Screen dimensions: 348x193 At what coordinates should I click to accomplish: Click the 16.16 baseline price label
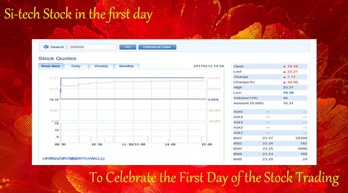click(54, 99)
